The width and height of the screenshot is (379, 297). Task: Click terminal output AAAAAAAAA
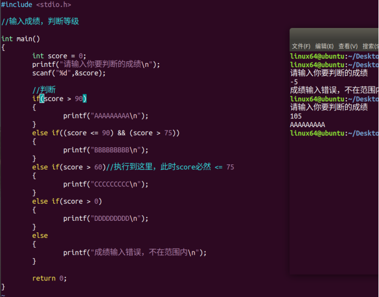307,125
